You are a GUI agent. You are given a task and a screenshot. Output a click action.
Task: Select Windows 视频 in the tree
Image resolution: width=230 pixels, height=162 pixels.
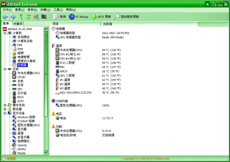[x=26, y=117]
